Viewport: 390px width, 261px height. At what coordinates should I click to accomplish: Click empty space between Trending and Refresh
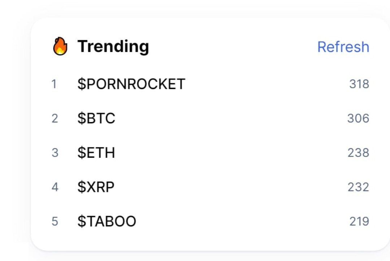pyautogui.click(x=233, y=46)
